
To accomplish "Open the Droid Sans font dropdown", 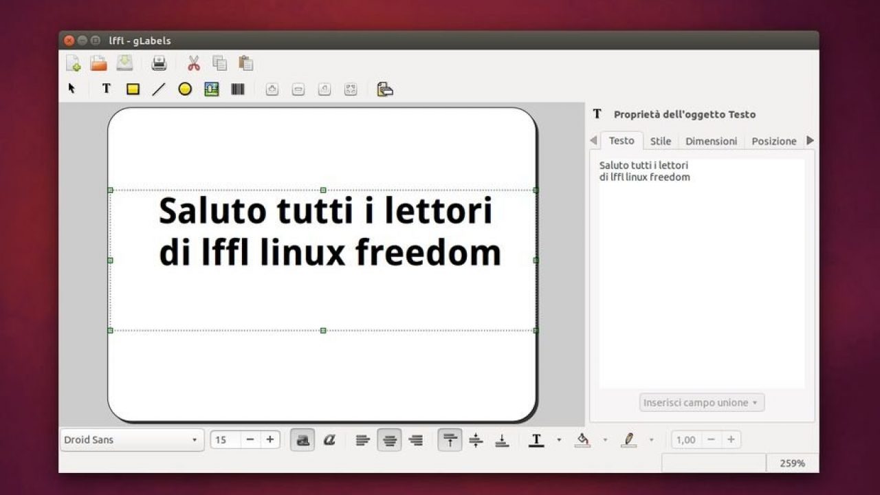I will point(131,439).
